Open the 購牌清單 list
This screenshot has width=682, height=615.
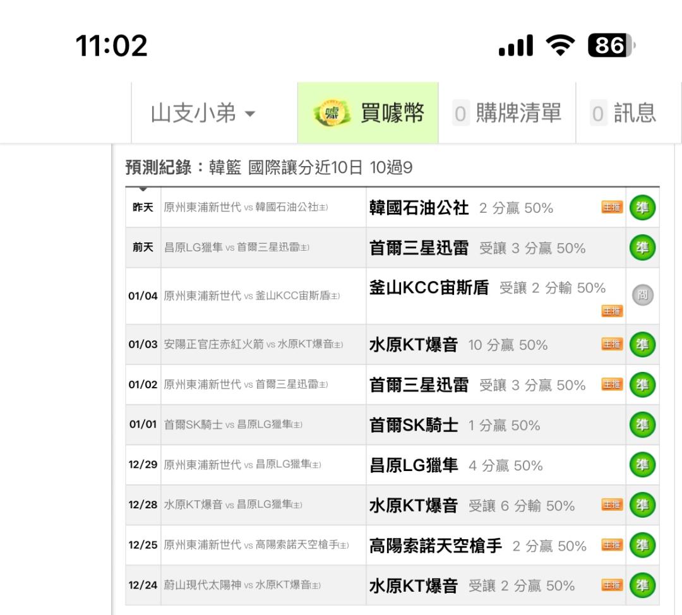pos(506,113)
